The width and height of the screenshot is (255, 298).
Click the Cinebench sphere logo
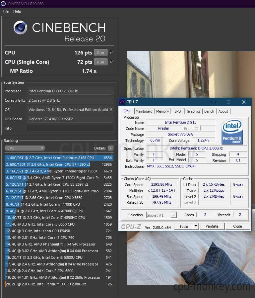tap(21, 28)
